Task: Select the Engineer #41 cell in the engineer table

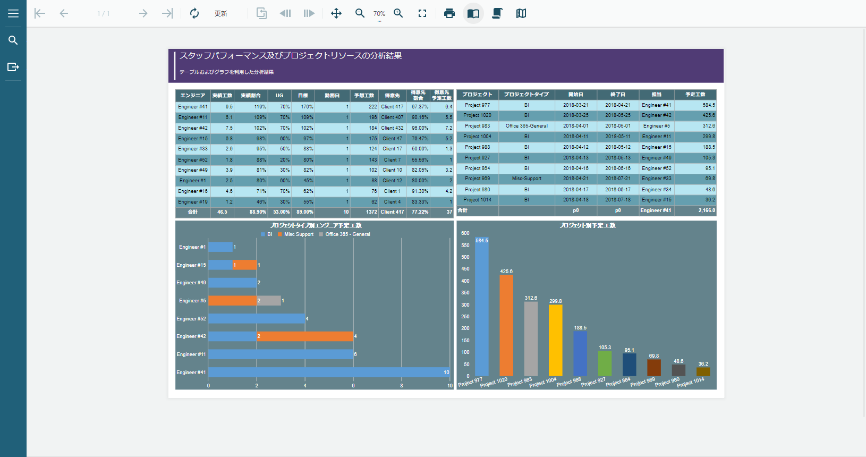Action: [x=193, y=107]
